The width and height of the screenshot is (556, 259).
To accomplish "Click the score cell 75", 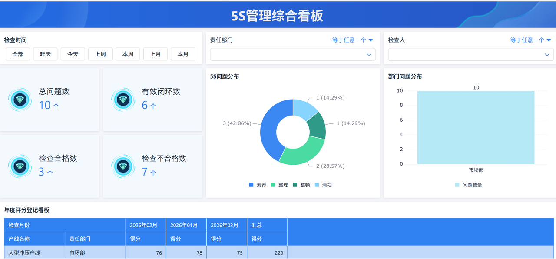I will (227, 252).
